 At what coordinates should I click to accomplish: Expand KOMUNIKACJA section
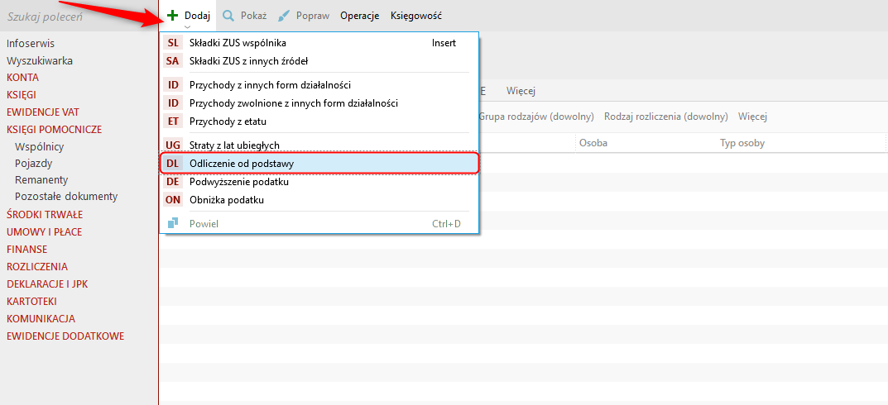tap(41, 318)
